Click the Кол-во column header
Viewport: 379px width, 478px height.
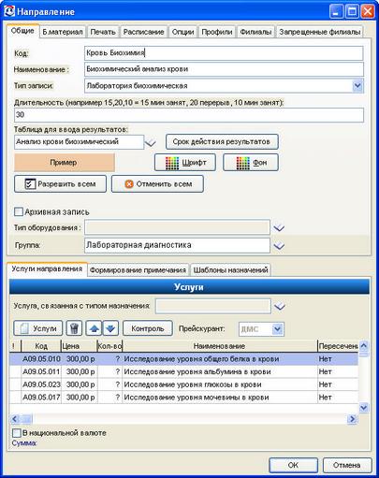[109, 346]
